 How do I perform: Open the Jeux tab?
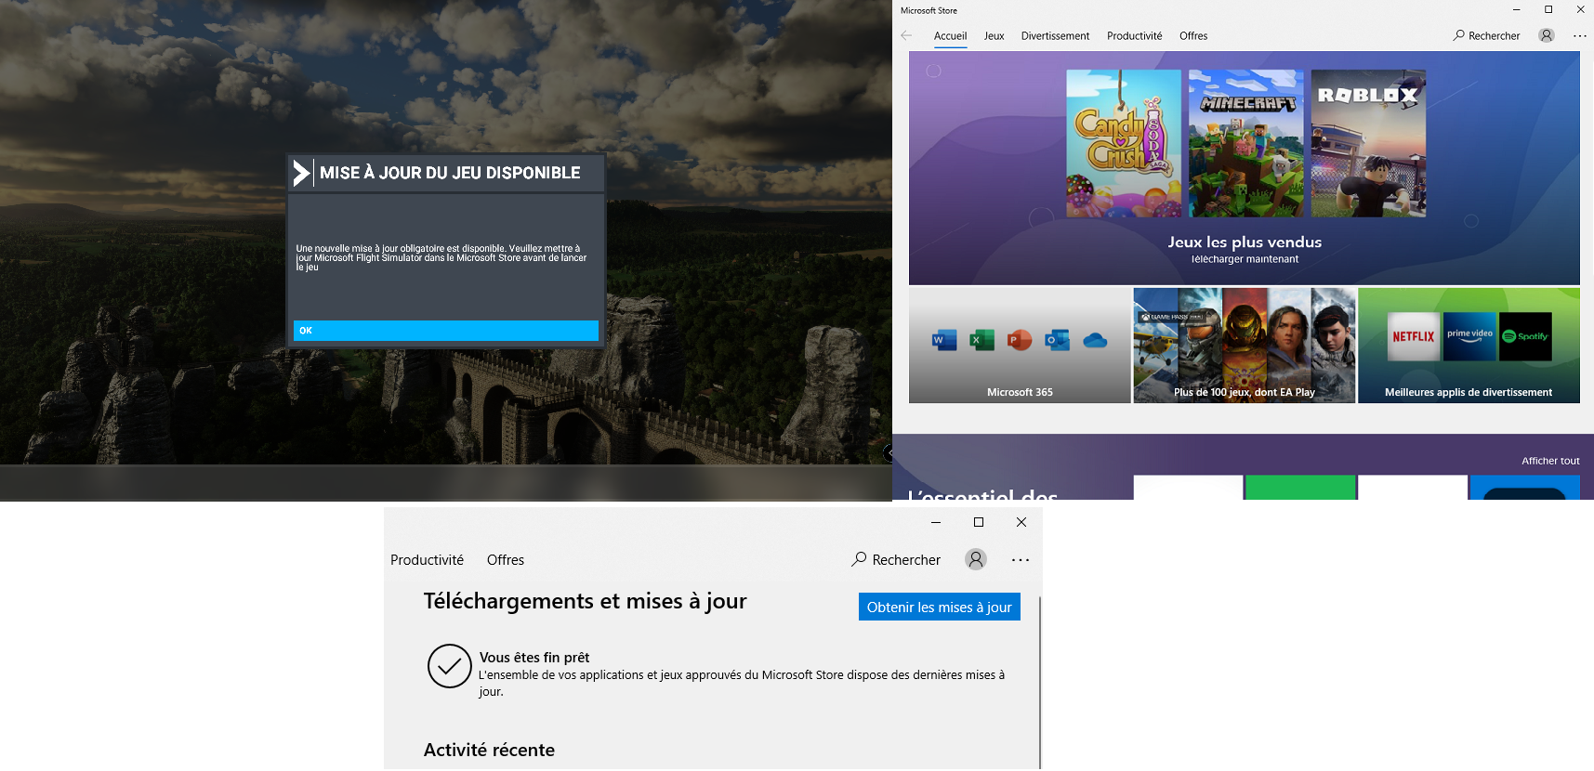(x=994, y=36)
